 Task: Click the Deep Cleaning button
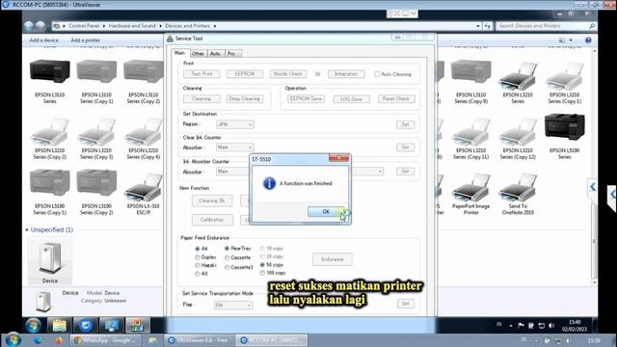(244, 98)
